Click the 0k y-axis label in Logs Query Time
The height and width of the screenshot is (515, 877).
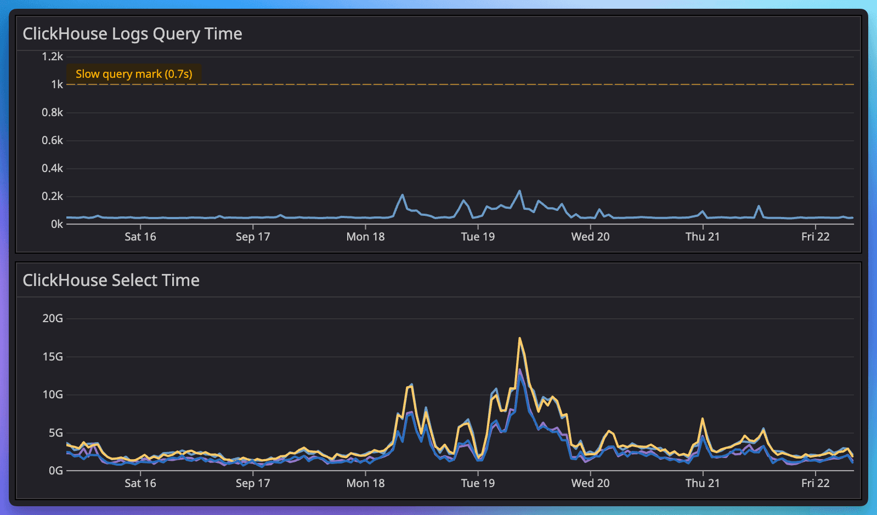pyautogui.click(x=57, y=224)
